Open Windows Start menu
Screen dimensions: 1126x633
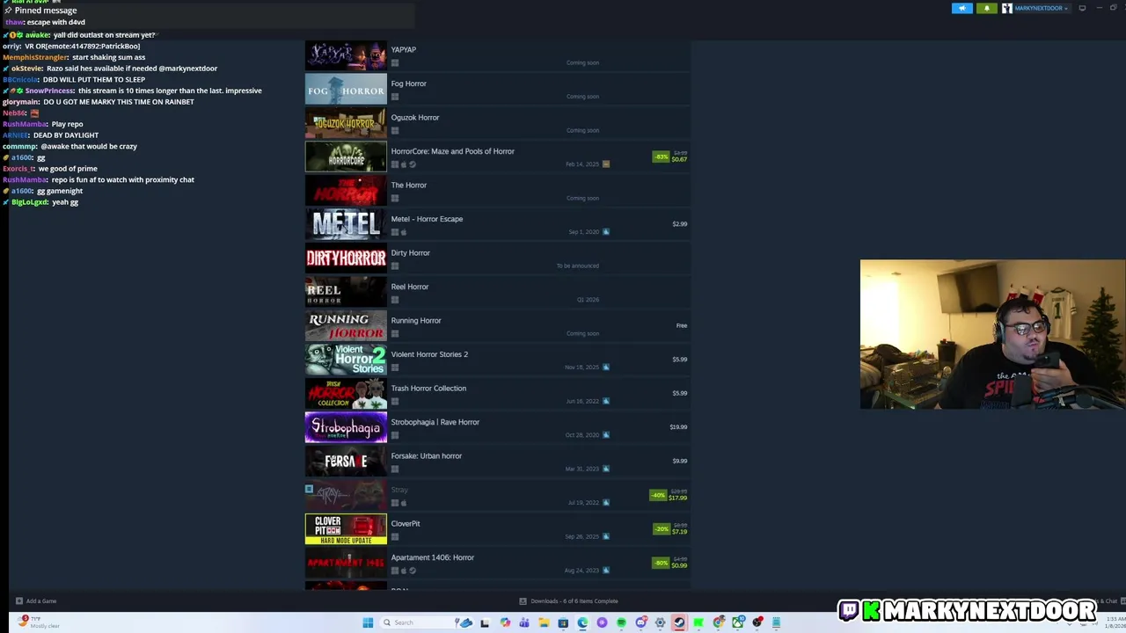368,622
